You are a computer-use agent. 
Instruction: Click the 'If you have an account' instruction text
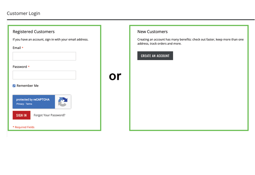[x=50, y=40]
